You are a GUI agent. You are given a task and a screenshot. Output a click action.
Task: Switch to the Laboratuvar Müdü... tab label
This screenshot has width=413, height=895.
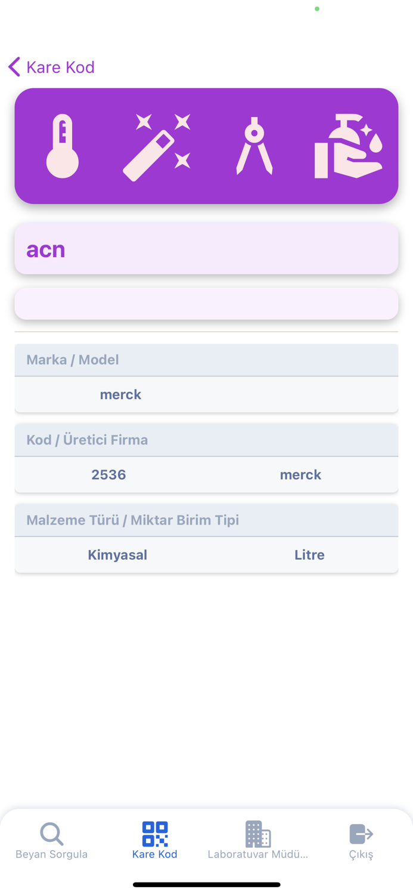coord(257,854)
